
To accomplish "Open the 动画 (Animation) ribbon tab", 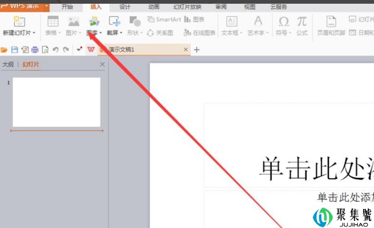I will point(154,7).
